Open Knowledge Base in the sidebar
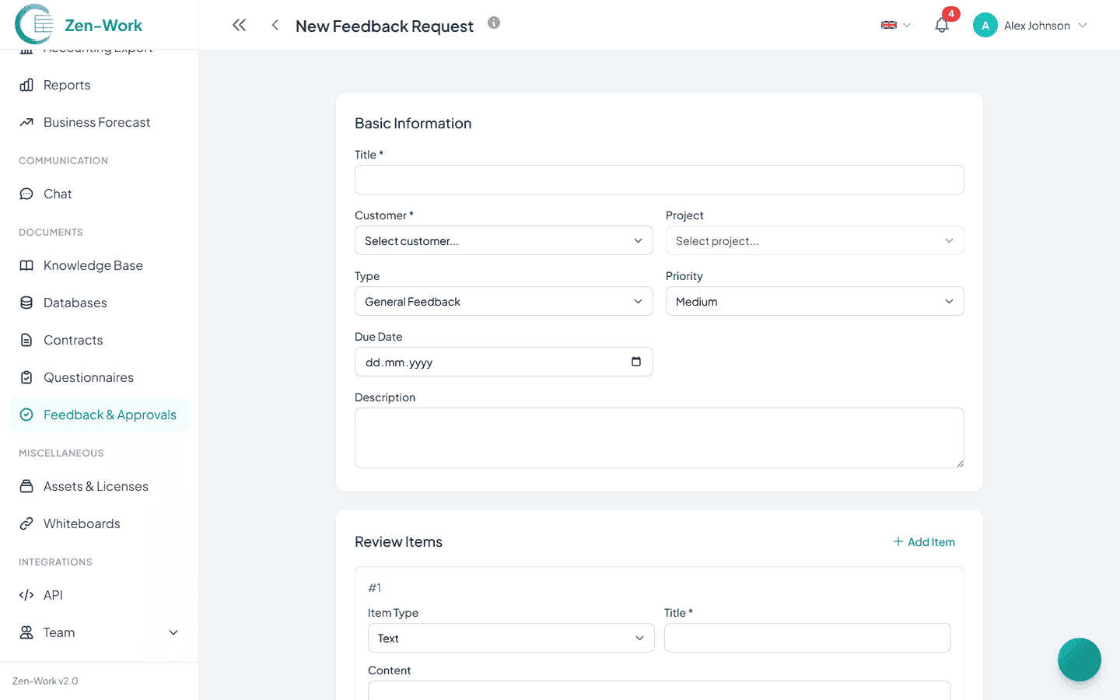This screenshot has width=1120, height=700. [100, 265]
